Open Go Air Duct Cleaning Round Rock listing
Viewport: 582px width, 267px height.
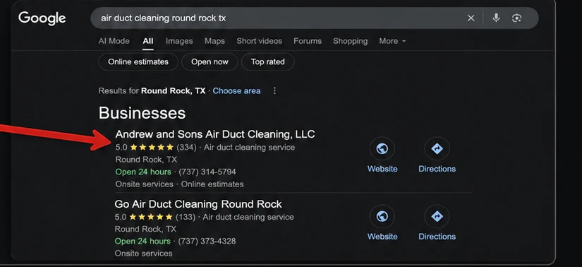pyautogui.click(x=198, y=204)
